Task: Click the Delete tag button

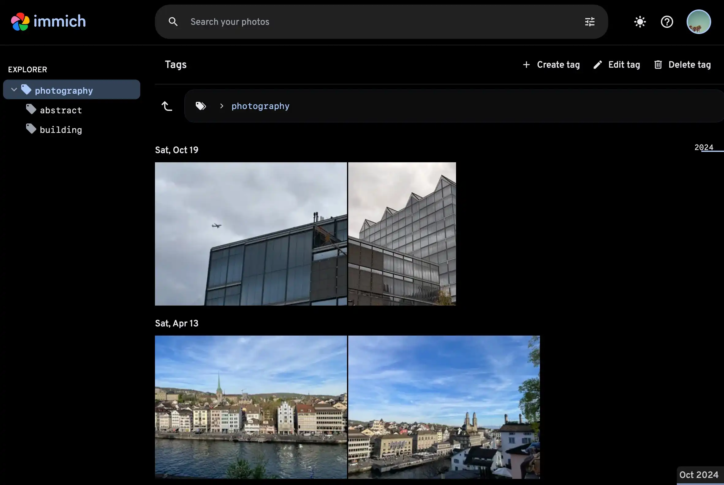Action: click(x=682, y=65)
